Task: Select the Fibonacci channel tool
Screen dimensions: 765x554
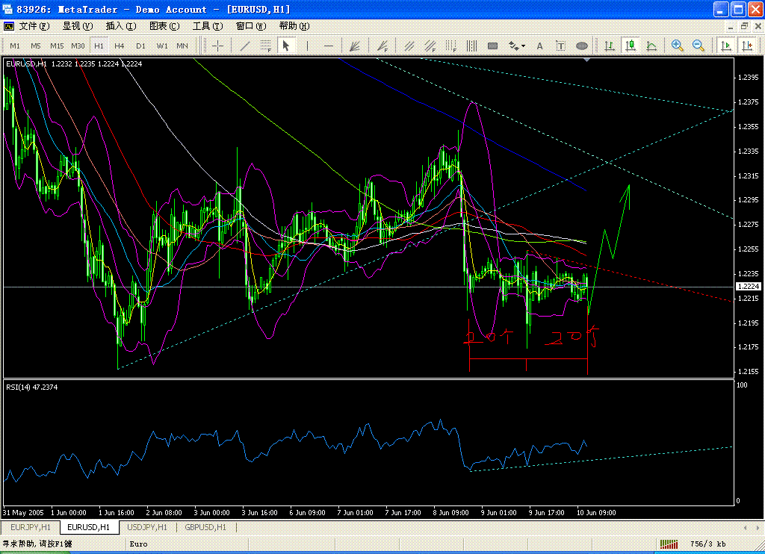Action: (x=430, y=46)
